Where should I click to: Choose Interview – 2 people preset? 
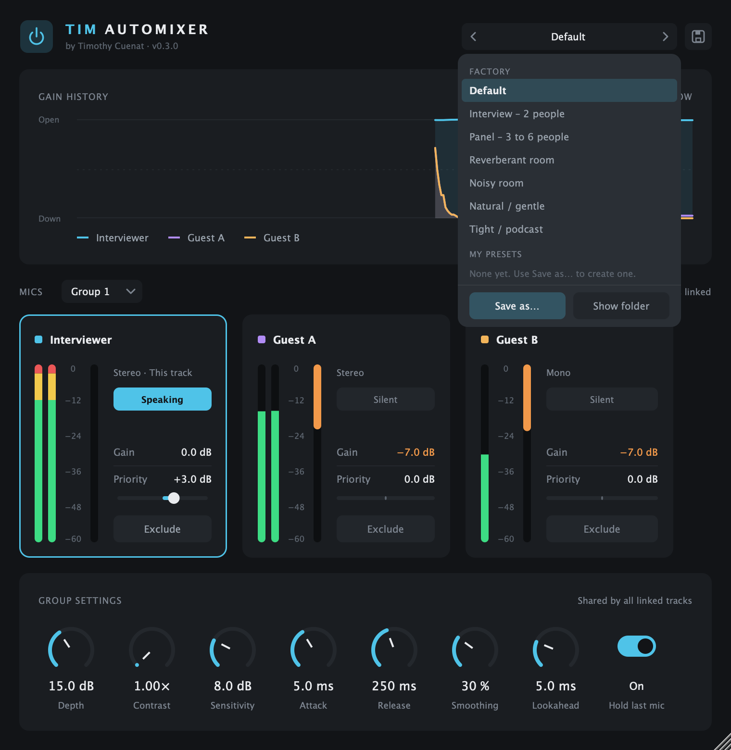click(569, 113)
